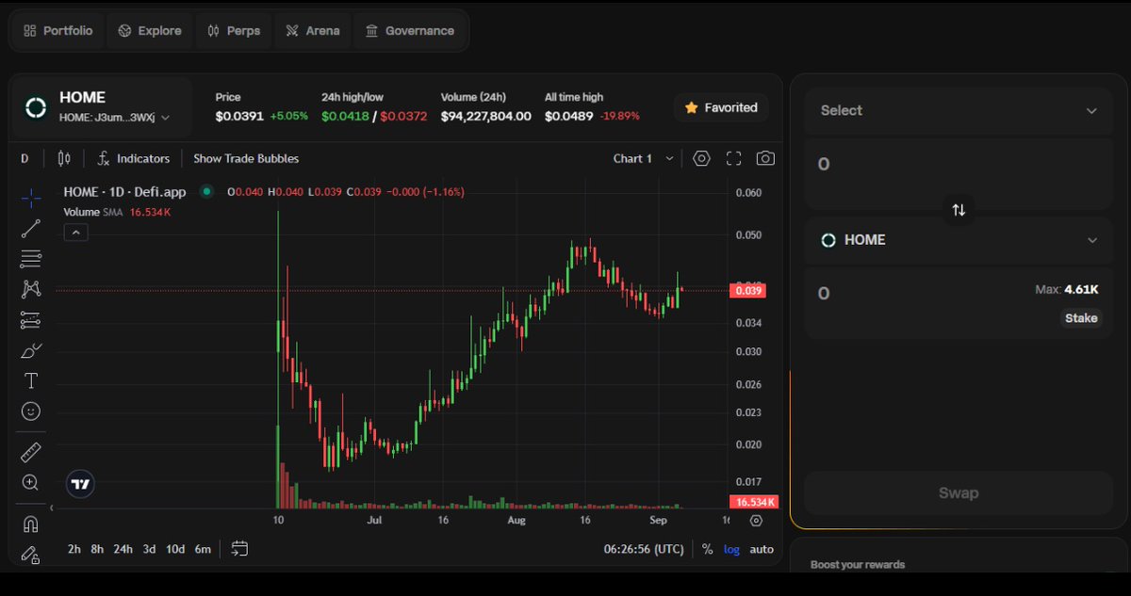
Task: Open the emoji sticker tool
Action: (30, 411)
